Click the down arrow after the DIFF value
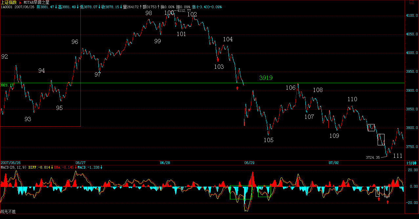 (52, 167)
